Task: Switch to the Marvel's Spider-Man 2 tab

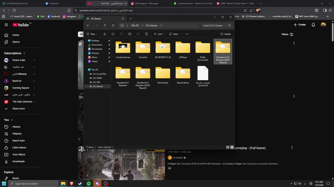Action: 235,3
